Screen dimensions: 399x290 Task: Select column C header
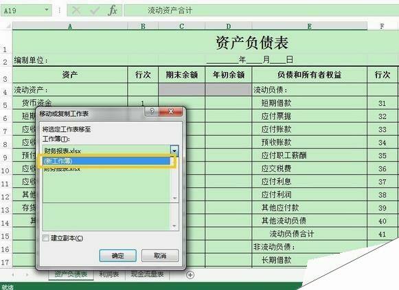tap(182, 26)
